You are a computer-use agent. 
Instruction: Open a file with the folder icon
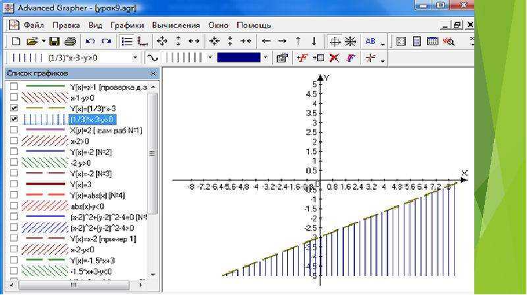click(x=32, y=41)
